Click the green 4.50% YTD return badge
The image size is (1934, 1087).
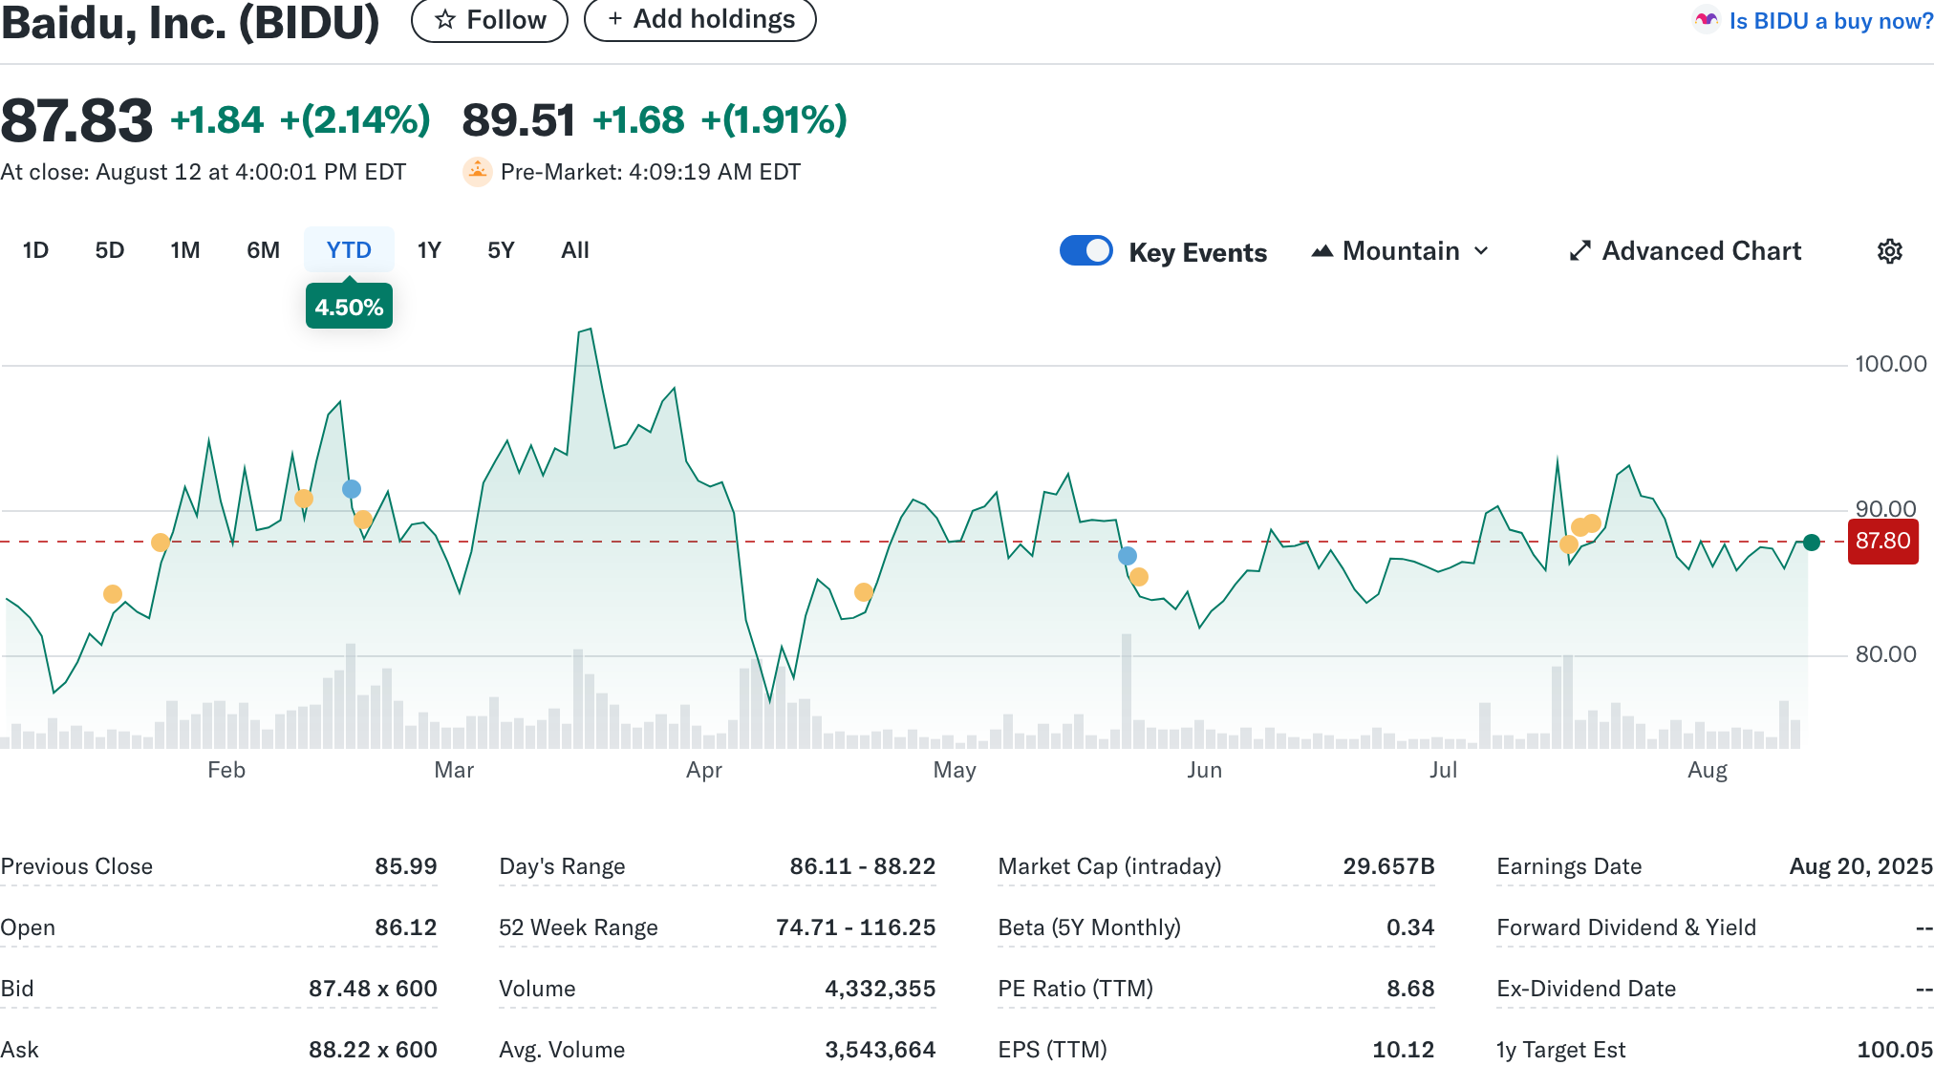pos(349,308)
